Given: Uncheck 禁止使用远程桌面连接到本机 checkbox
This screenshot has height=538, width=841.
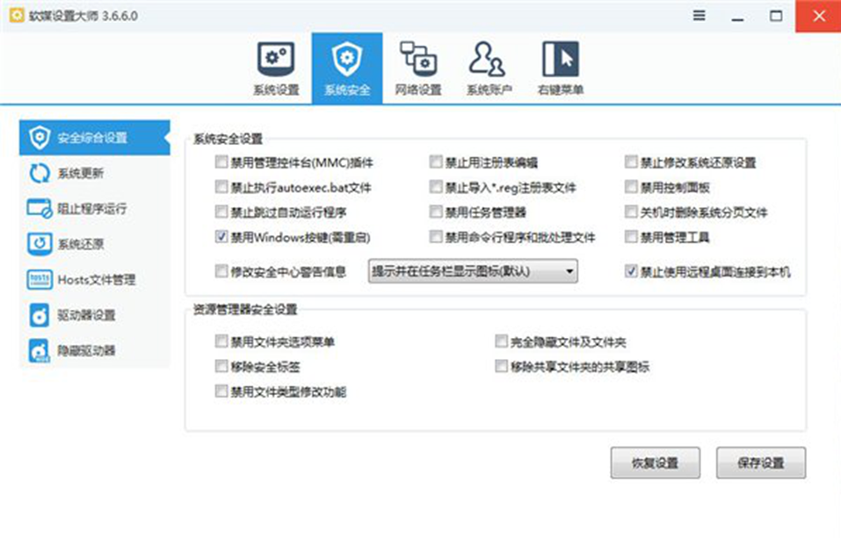Looking at the screenshot, I should pyautogui.click(x=632, y=272).
